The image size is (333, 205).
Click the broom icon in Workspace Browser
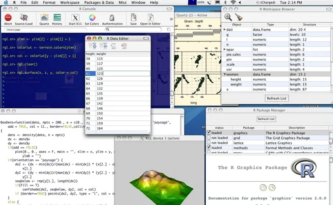(239, 17)
